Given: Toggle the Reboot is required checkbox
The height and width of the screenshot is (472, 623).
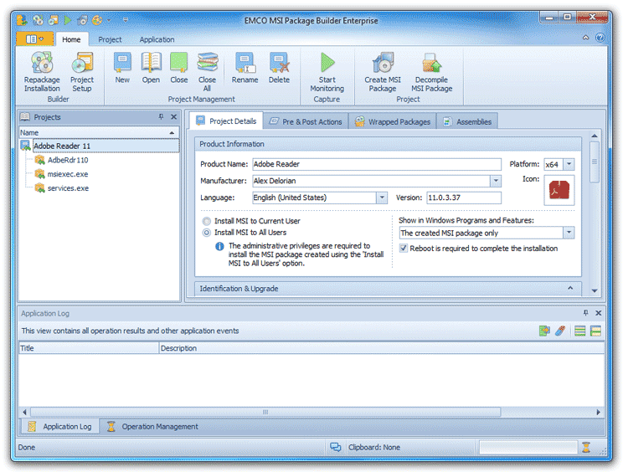Looking at the screenshot, I should pos(404,249).
